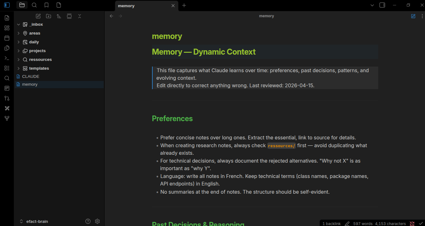Screen dimensions: 425x226
Task: Open the tab list dropdown arrow
Action: (372, 5)
